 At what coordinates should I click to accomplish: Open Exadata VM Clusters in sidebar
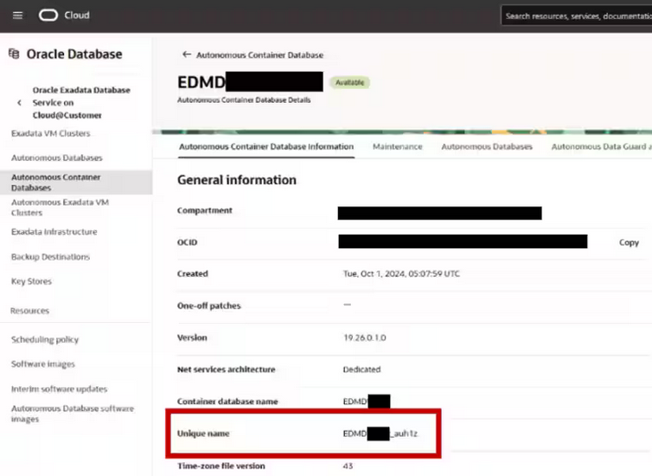[x=51, y=133]
